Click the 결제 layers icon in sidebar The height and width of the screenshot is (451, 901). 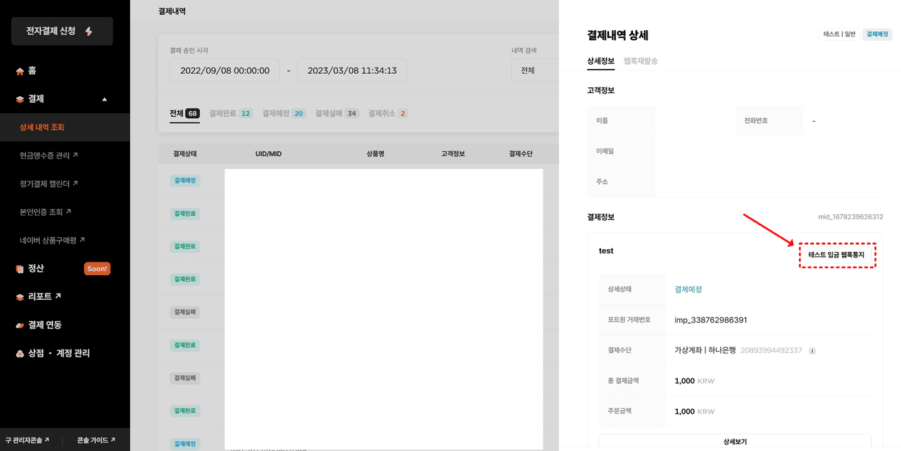(20, 99)
